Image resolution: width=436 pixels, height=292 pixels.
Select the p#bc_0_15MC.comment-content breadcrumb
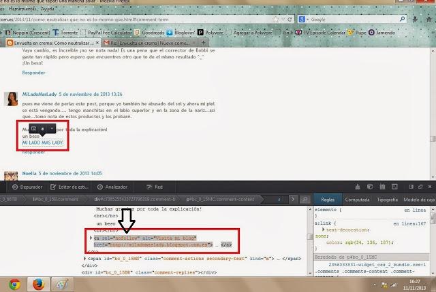click(220, 199)
